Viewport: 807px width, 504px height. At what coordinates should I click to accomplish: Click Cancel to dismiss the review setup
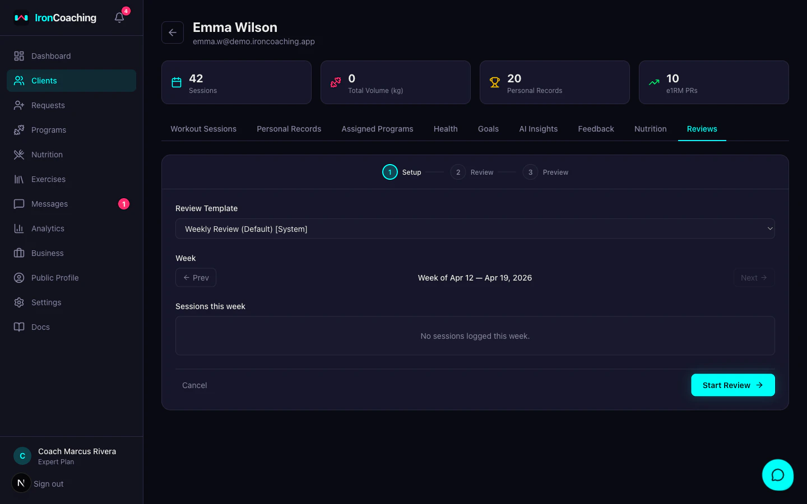194,385
